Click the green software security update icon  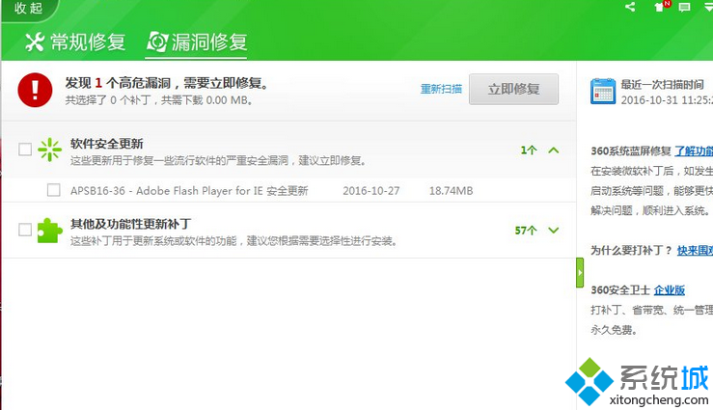coord(49,150)
